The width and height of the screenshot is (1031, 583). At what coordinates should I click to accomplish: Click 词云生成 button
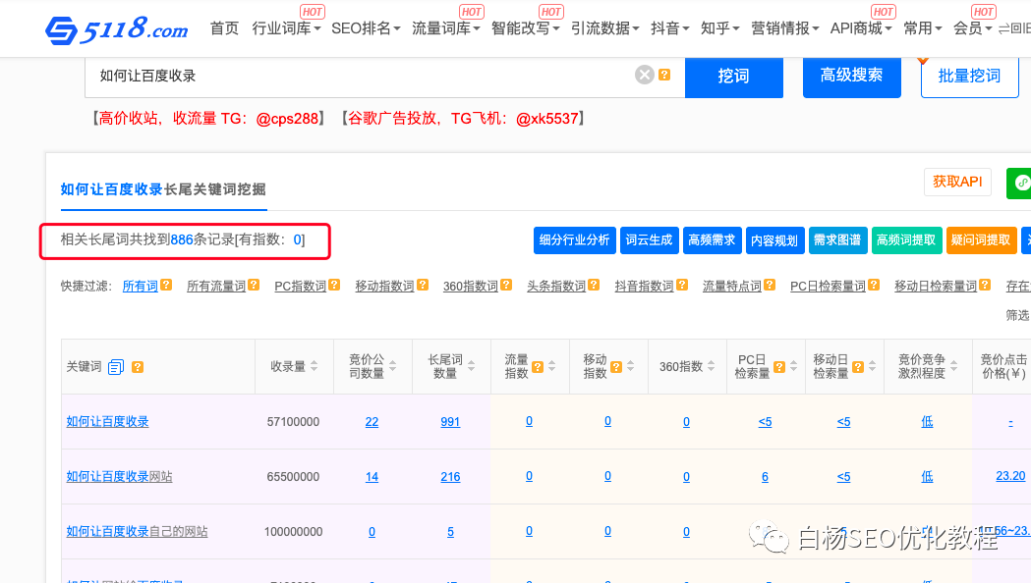[x=649, y=240]
